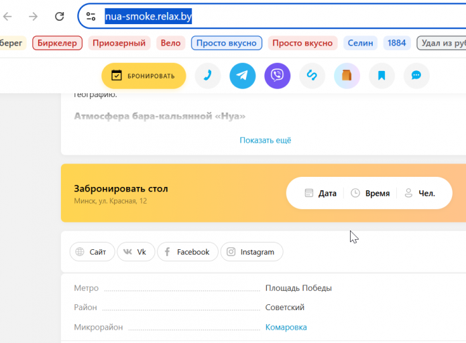Go back with the browser back arrow
Image resolution: width=466 pixels, height=343 pixels.
point(8,16)
